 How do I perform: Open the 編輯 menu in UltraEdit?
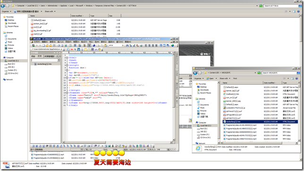coord(44,42)
